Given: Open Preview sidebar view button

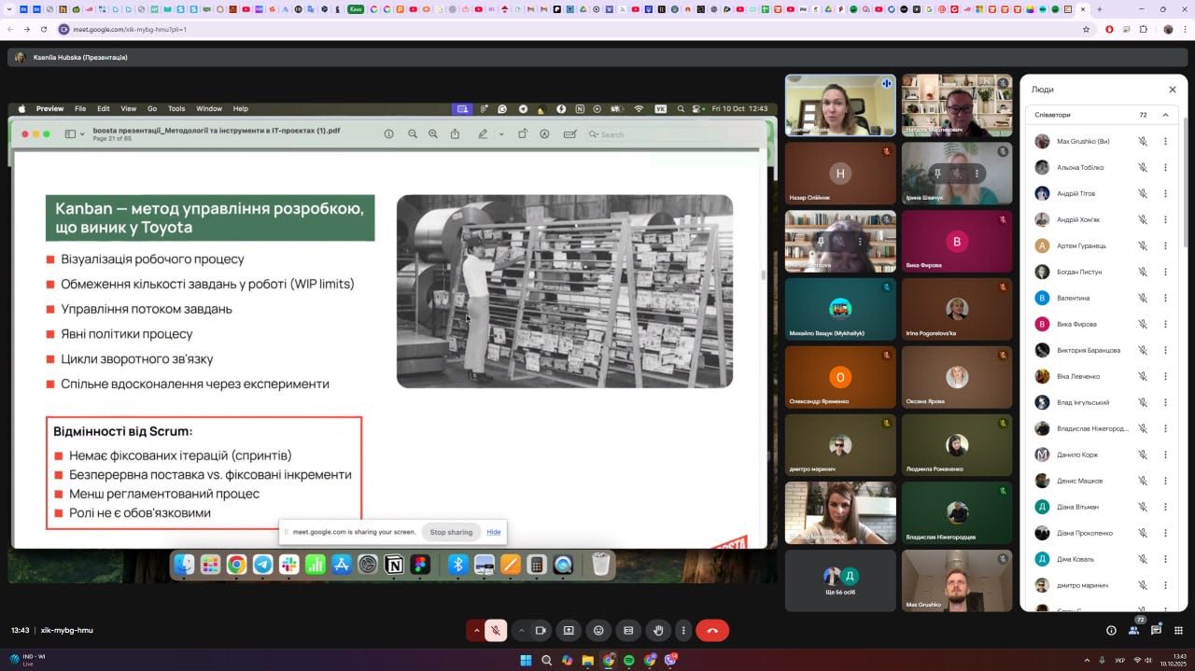Looking at the screenshot, I should 70,134.
